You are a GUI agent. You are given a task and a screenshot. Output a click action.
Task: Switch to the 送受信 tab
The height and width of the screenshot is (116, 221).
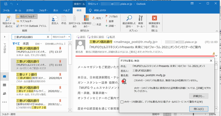point(30,10)
